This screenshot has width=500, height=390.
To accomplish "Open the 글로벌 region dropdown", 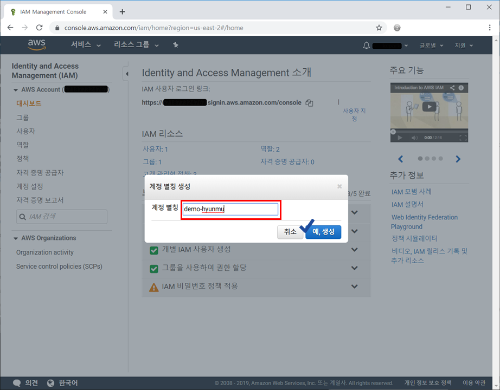I will pos(431,45).
